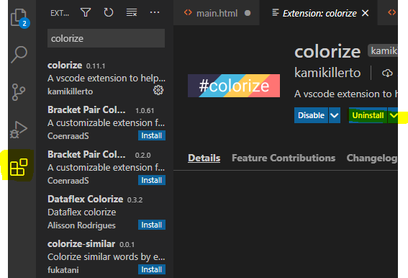Screen dimensions: 408x278
Task: Install Bracket Pair Col... version 1.0.61
Action: tap(152, 135)
